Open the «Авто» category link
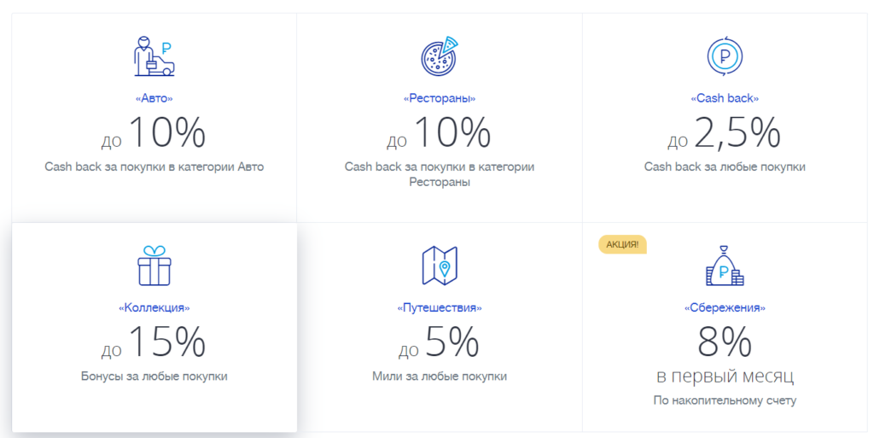Image resolution: width=874 pixels, height=438 pixels. tap(154, 99)
